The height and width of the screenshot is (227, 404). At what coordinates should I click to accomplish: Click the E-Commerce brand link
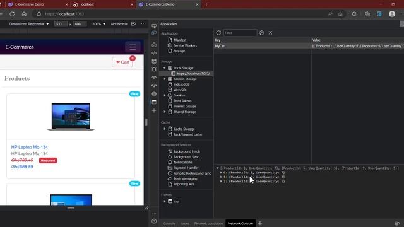[x=20, y=47]
